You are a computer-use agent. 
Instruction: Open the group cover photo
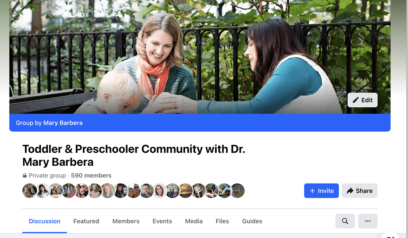(x=200, y=57)
